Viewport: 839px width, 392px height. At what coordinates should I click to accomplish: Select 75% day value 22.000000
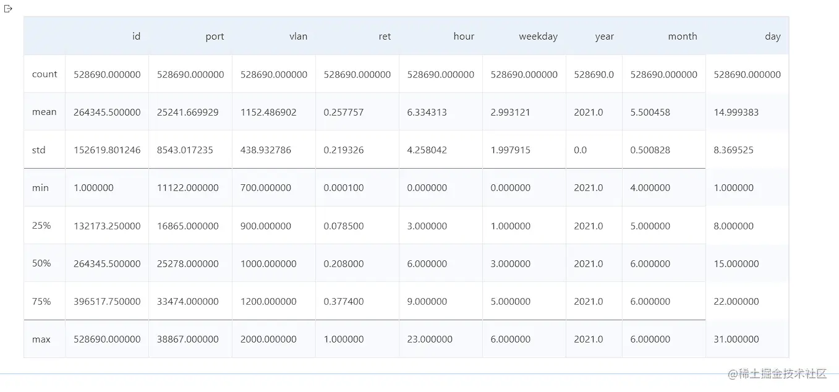tap(736, 302)
